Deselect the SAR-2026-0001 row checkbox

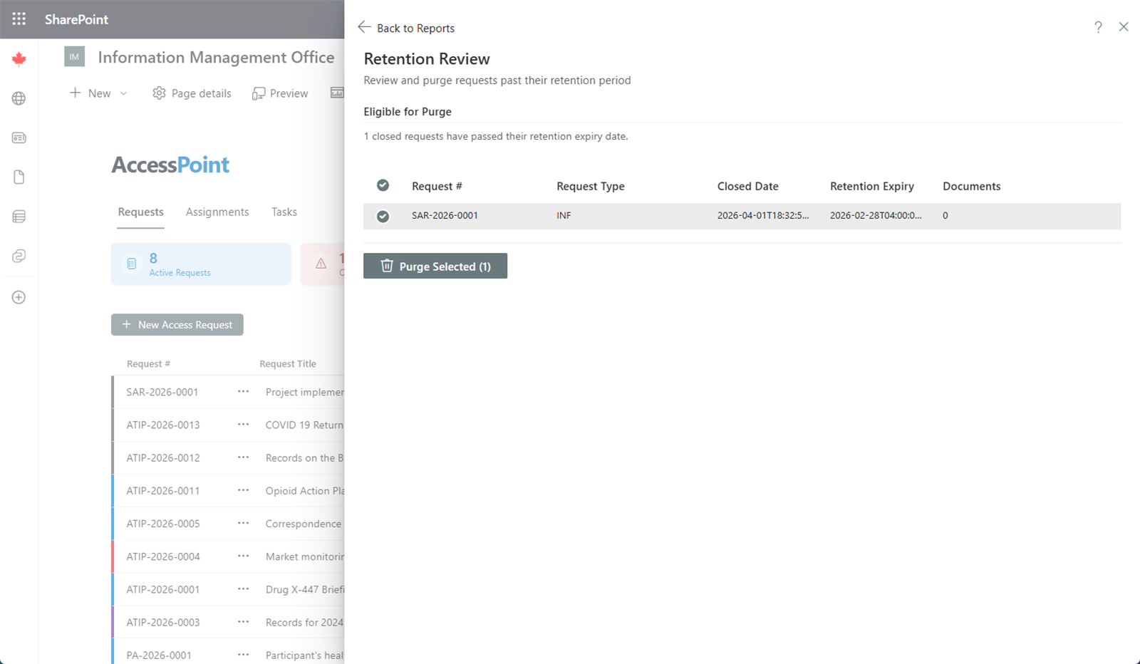(x=383, y=216)
